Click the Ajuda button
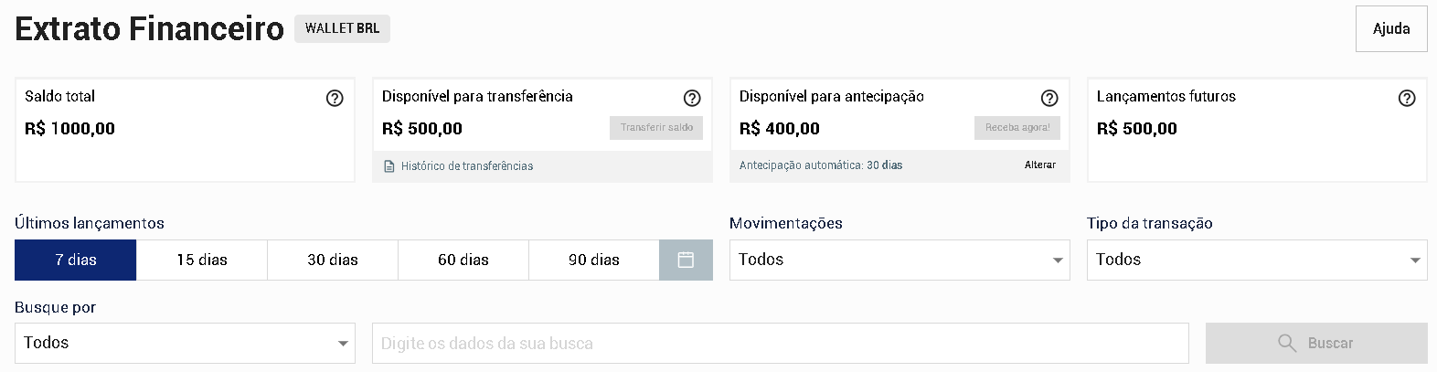Image resolution: width=1437 pixels, height=372 pixels. tap(1391, 29)
